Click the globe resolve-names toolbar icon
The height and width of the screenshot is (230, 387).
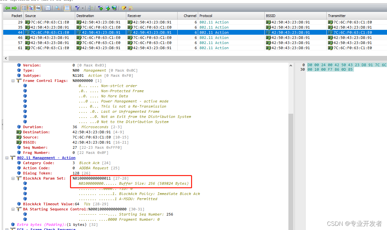(x=114, y=8)
